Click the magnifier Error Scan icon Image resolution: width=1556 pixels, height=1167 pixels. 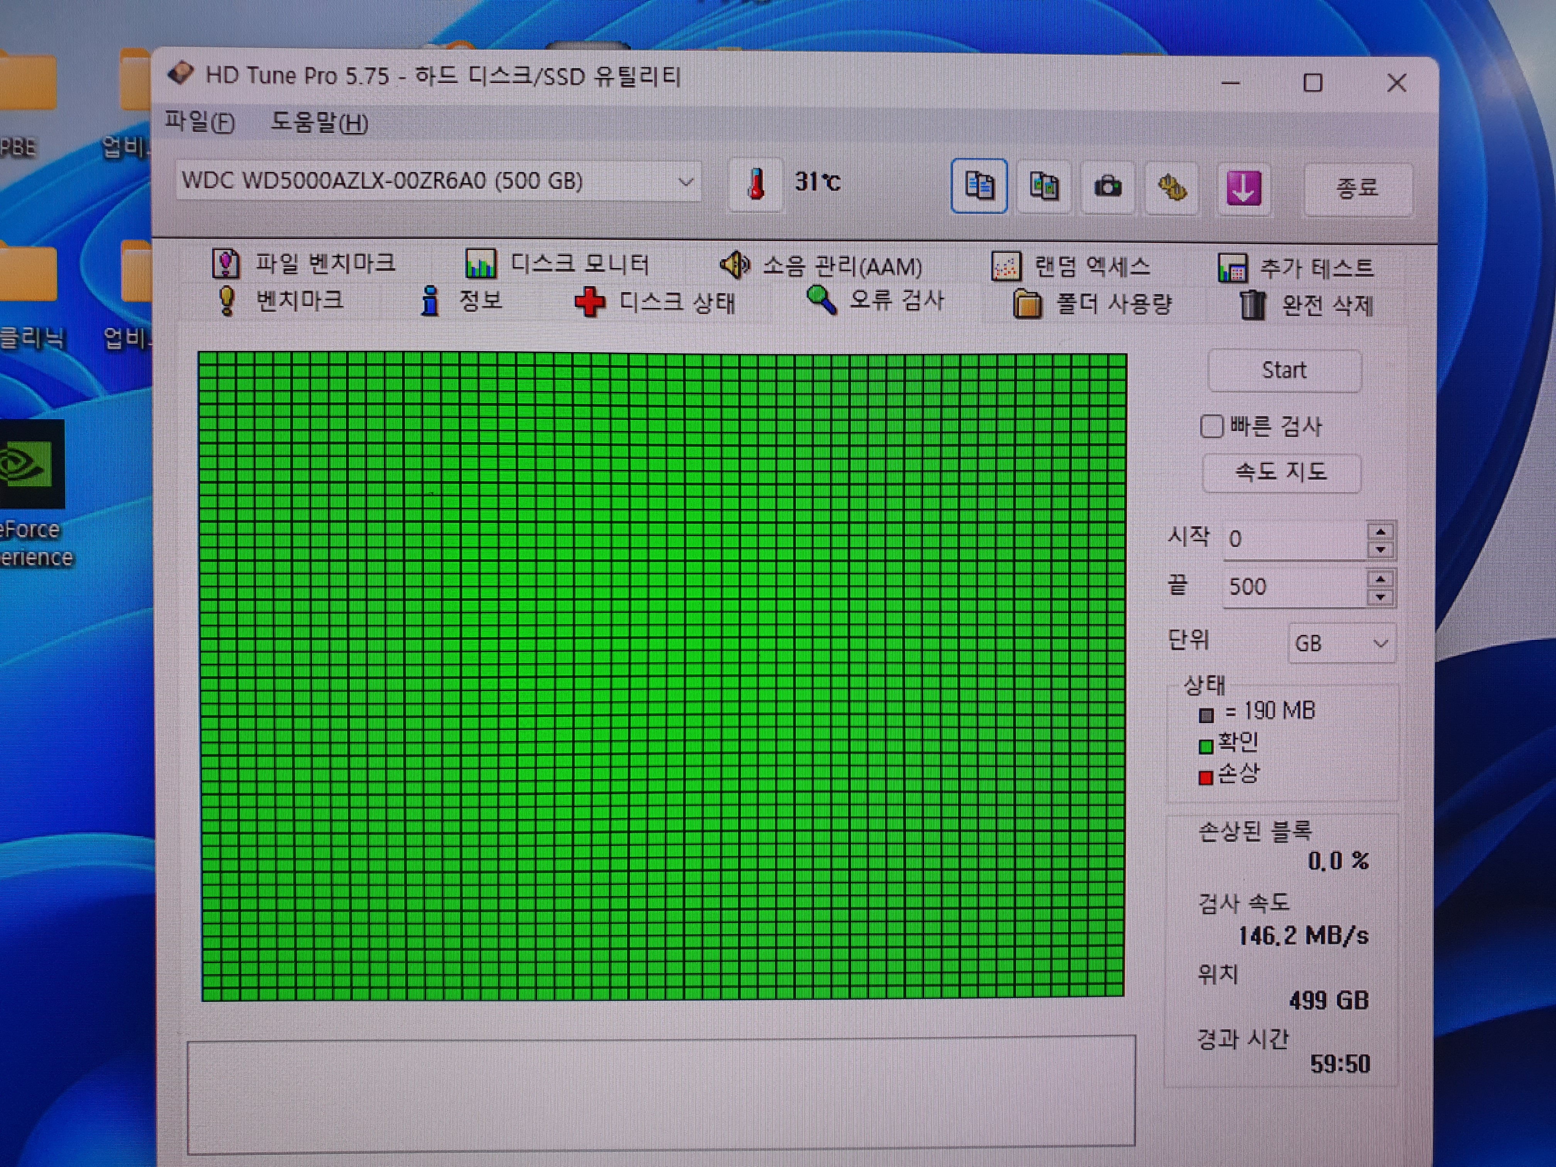(x=821, y=301)
